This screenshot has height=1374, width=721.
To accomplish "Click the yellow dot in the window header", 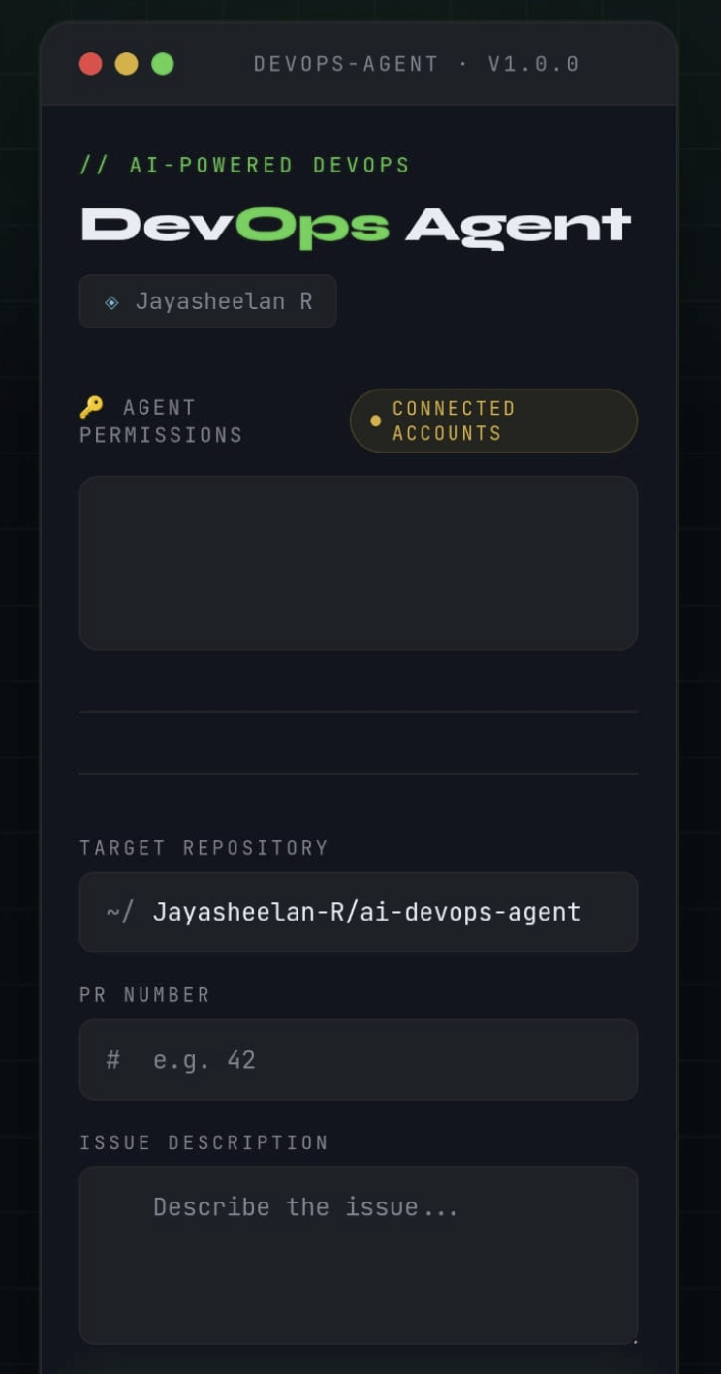I will click(127, 64).
